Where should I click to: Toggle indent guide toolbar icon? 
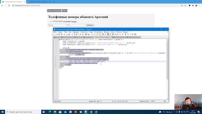[x=108, y=34]
